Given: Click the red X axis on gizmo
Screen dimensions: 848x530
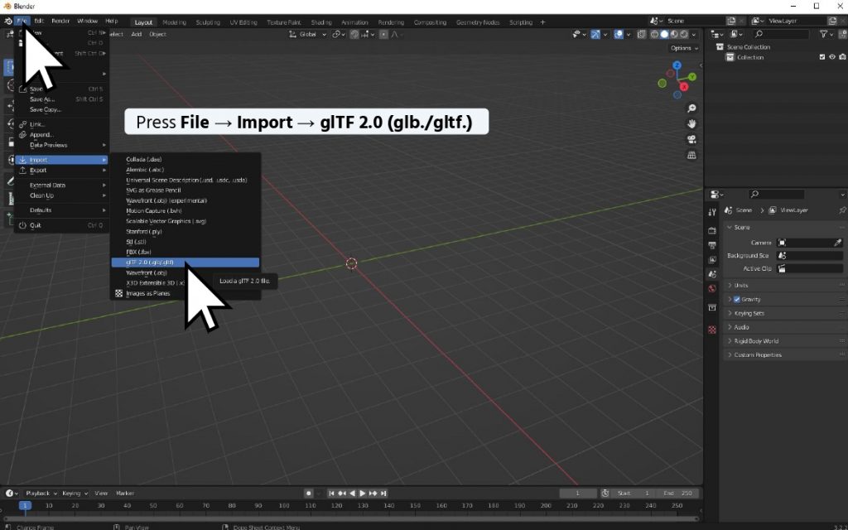Looking at the screenshot, I should pyautogui.click(x=684, y=86).
